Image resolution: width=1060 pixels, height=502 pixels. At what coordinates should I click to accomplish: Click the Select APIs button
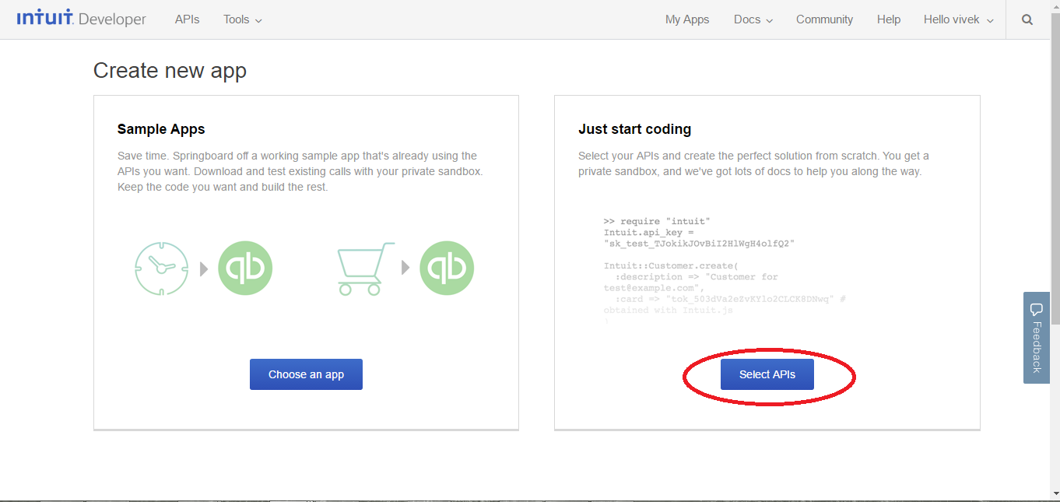point(767,374)
